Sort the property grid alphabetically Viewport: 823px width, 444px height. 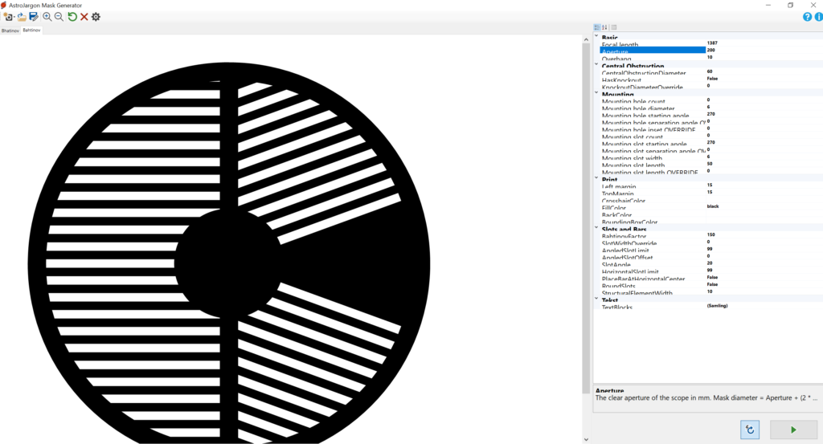604,27
